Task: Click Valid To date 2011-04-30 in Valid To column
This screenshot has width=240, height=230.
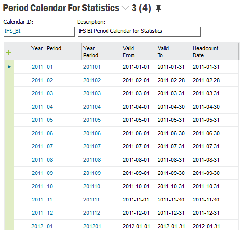Action: [x=171, y=107]
